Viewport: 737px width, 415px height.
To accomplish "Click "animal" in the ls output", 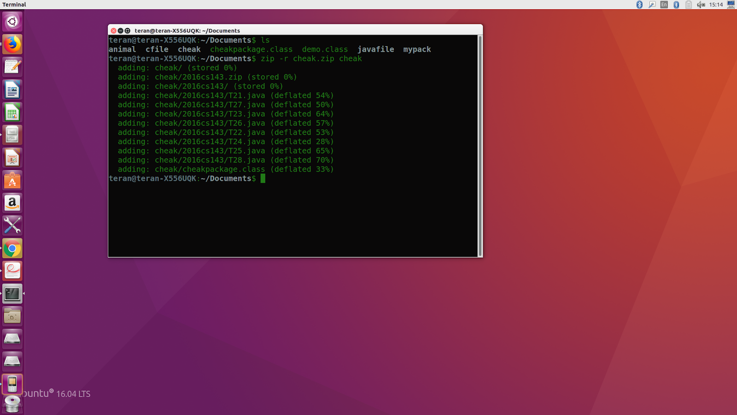I will tap(123, 49).
